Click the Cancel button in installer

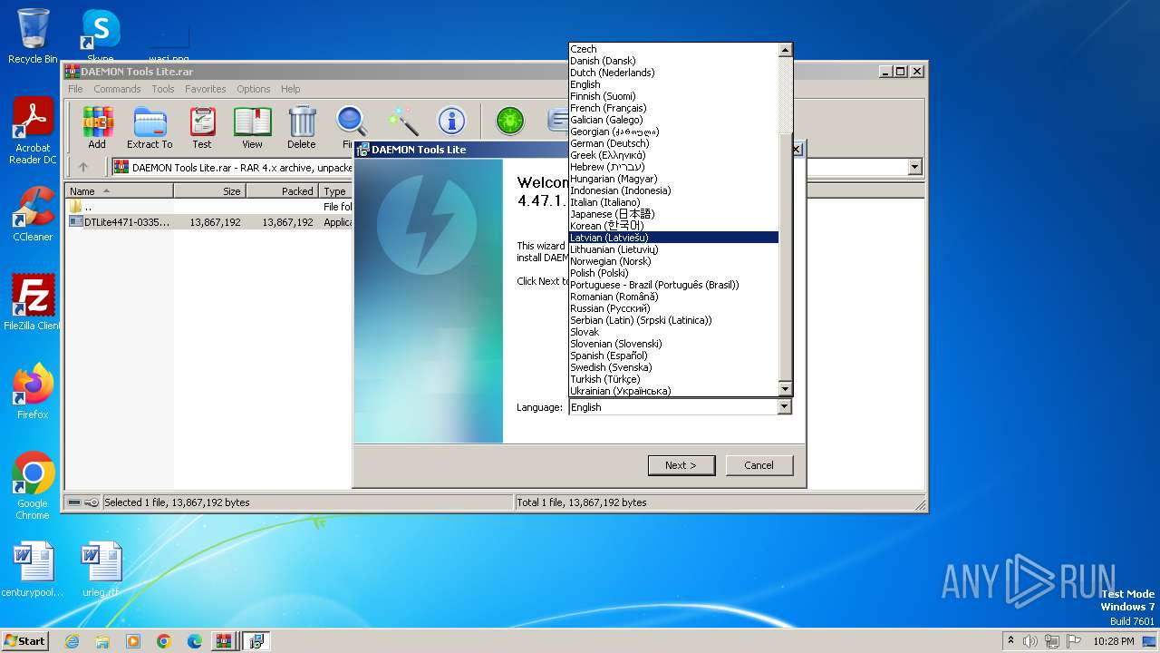click(x=759, y=465)
